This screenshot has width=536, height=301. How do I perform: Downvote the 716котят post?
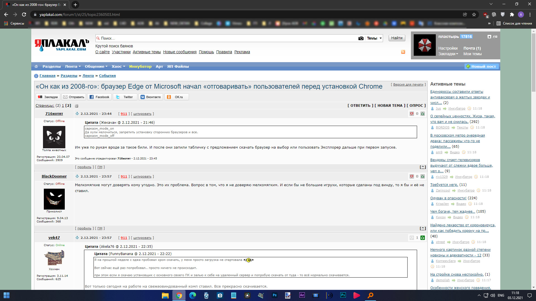coord(411,114)
